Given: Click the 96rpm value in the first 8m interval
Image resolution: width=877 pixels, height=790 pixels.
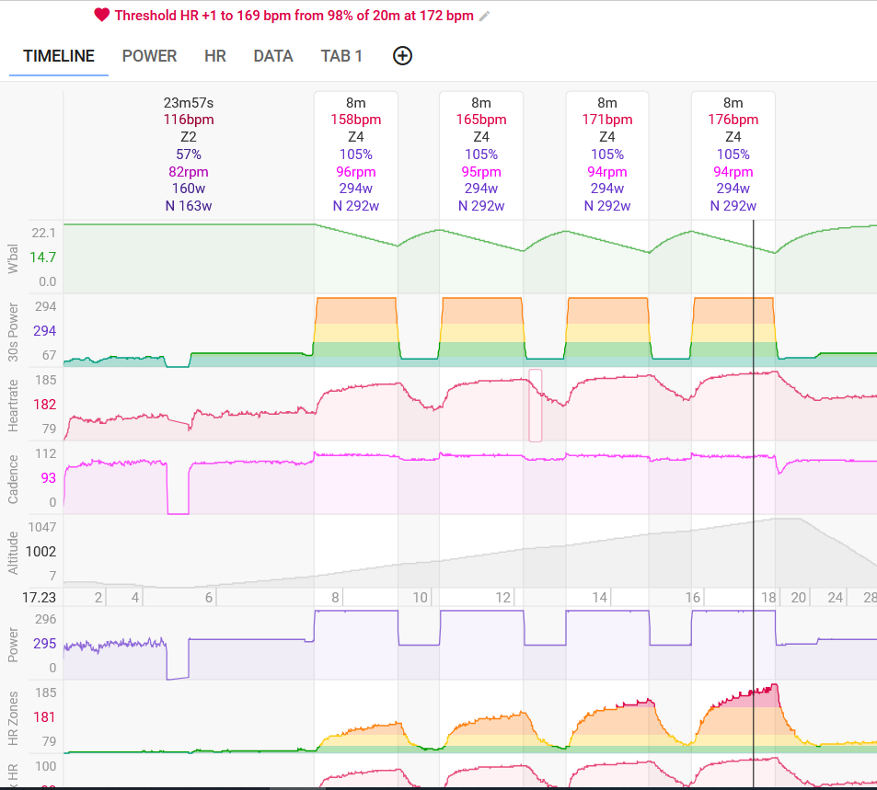Looking at the screenshot, I should pyautogui.click(x=356, y=172).
